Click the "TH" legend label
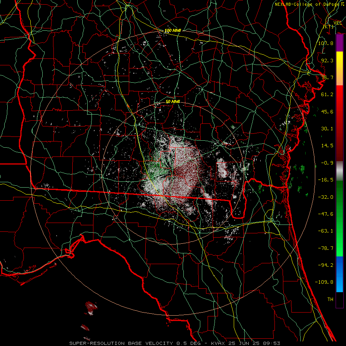Screen dimensions: 346x346 click(x=330, y=299)
